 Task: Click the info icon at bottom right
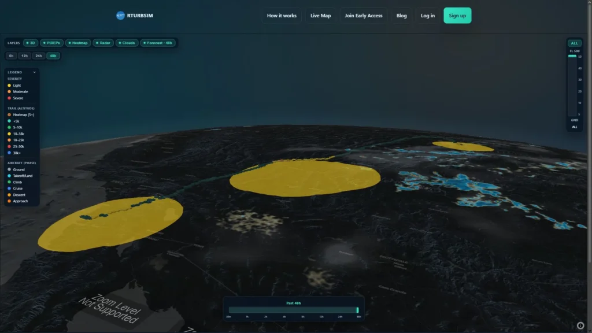[x=580, y=325]
